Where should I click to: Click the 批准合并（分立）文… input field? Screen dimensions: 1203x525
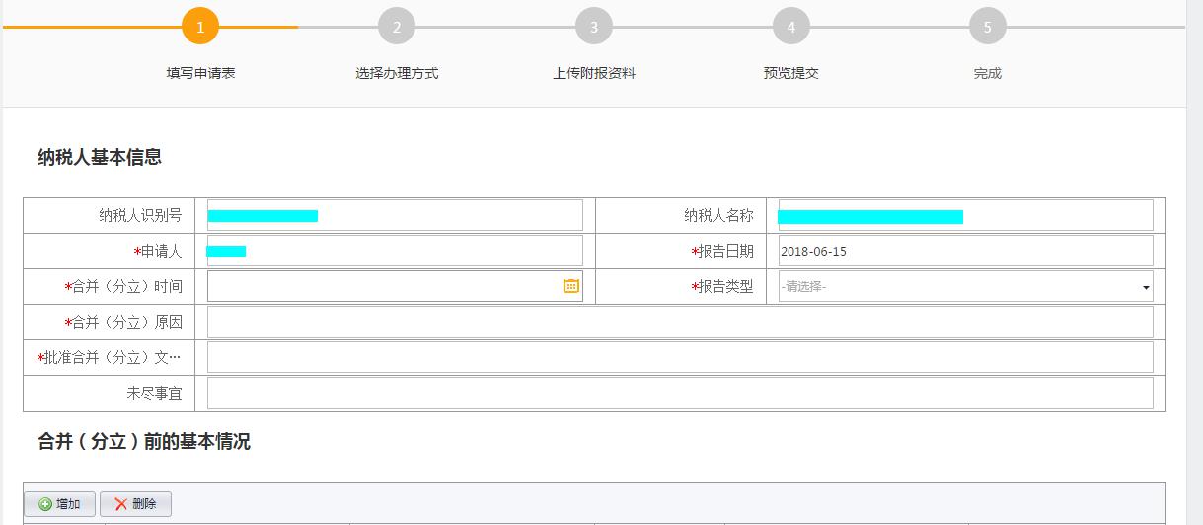tap(680, 357)
